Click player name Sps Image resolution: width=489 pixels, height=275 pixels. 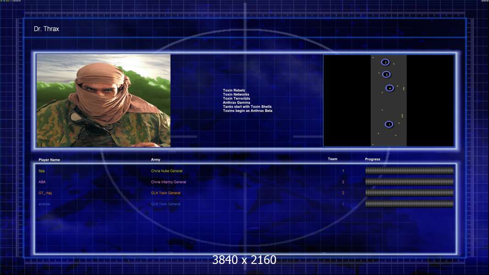click(x=42, y=171)
